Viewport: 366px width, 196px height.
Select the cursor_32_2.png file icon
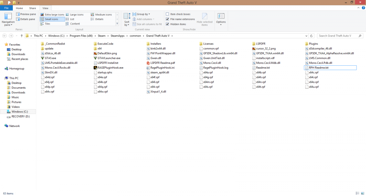(x=254, y=49)
